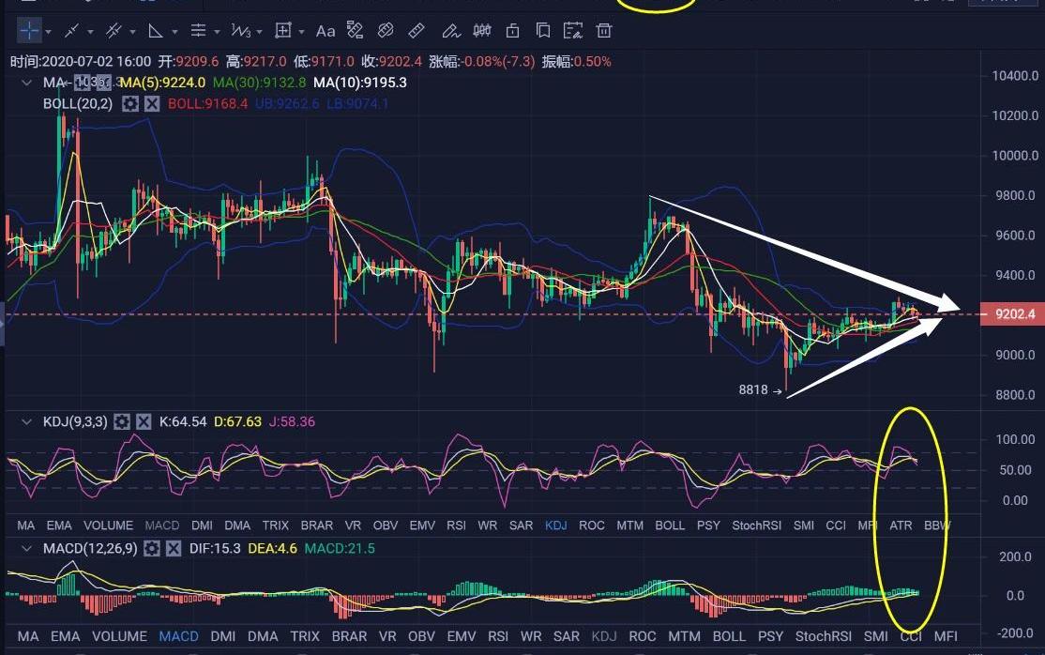Click the highlighted KDJ indicator tab
This screenshot has width=1045, height=655.
point(557,526)
